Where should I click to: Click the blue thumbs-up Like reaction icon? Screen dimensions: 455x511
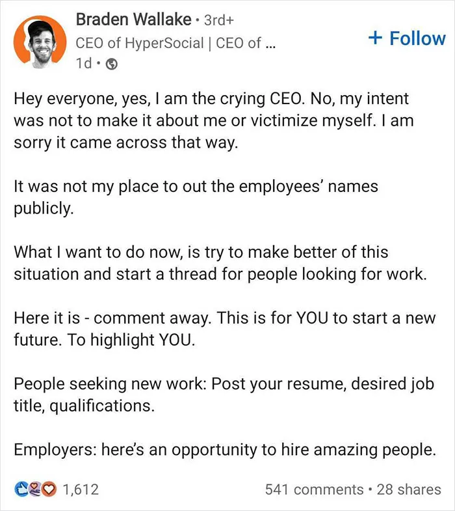(21, 489)
